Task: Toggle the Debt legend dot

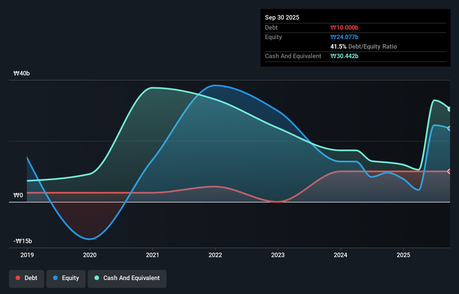Action: [18, 278]
